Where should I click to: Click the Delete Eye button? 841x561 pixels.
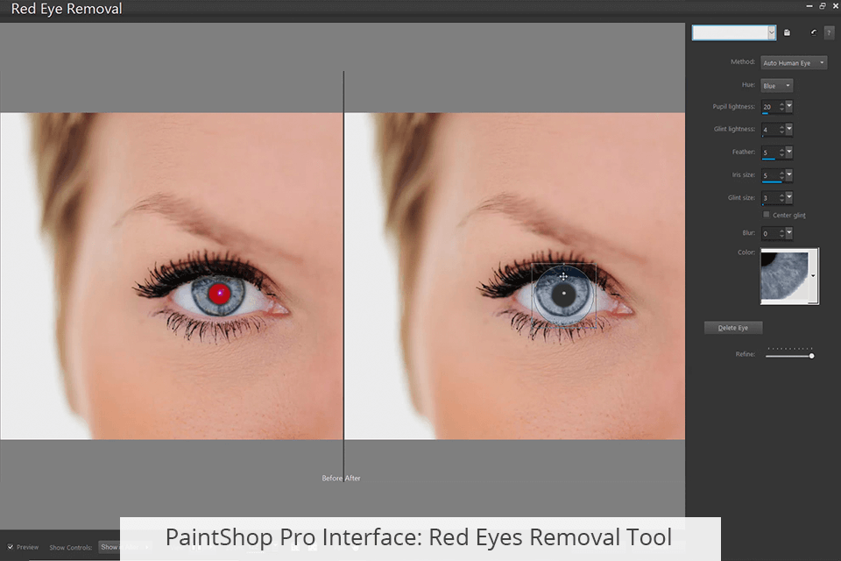pos(733,328)
